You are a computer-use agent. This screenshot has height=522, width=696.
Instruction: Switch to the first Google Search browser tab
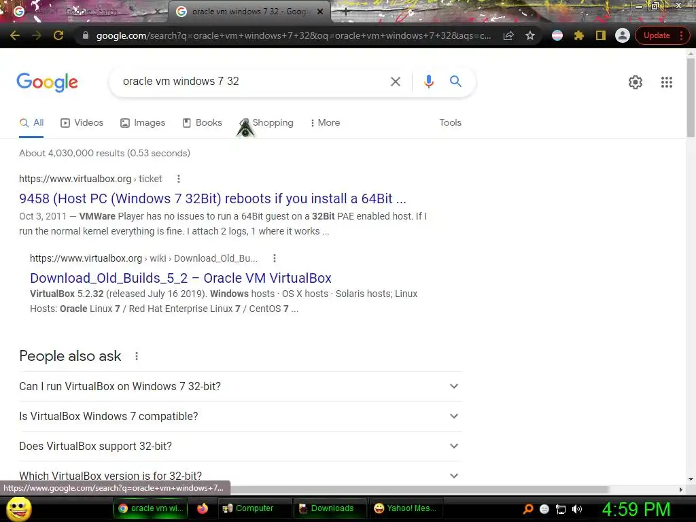[84, 12]
